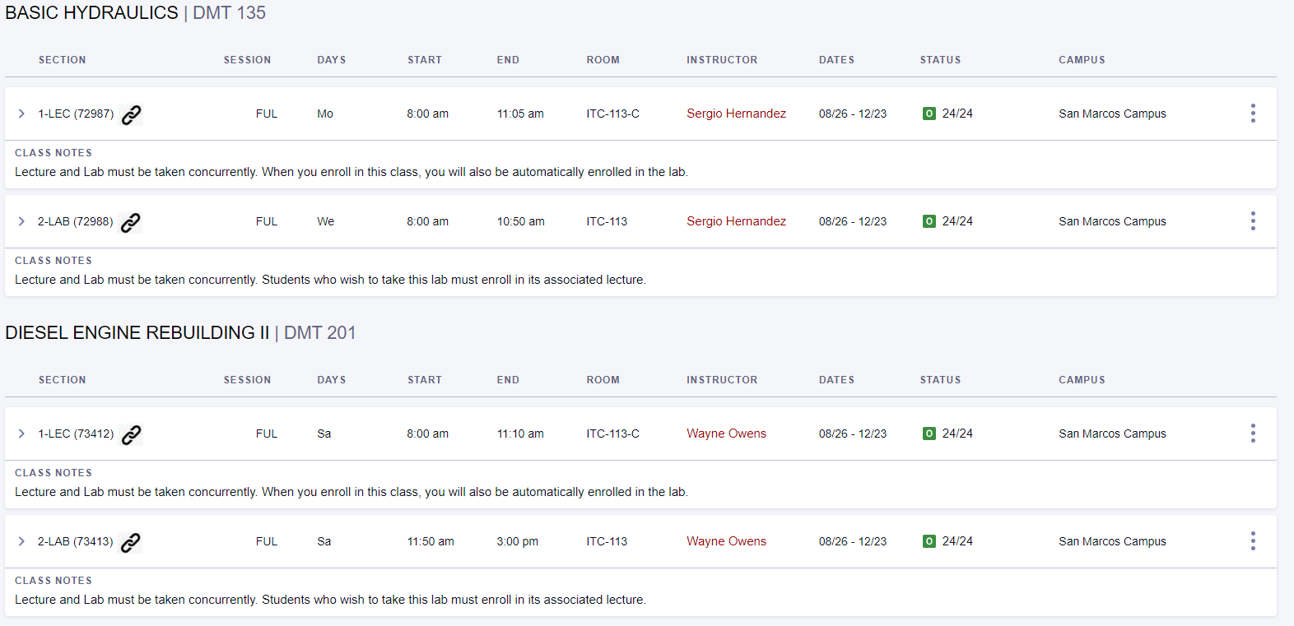Viewport: 1294px width, 626px height.
Task: Click link icon for section 1-LEC (73412)
Action: point(131,434)
